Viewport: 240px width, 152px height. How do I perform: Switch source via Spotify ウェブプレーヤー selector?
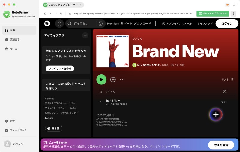pos(63,5)
